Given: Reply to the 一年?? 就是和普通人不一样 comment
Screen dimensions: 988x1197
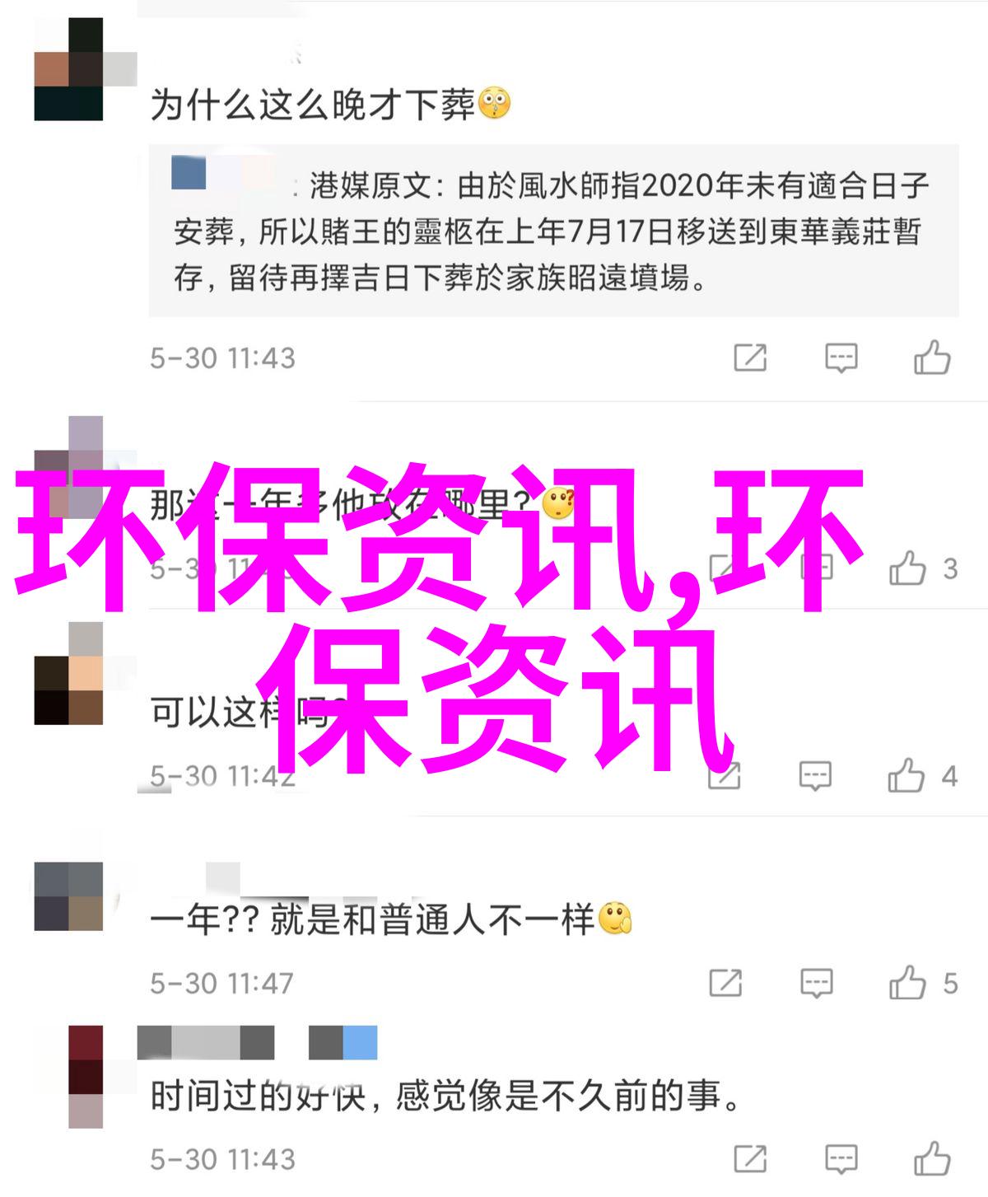Looking at the screenshot, I should [816, 983].
